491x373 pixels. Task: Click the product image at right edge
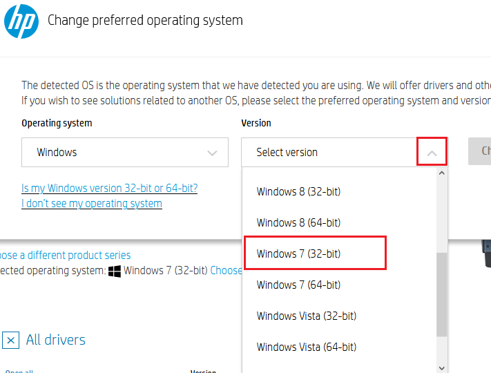pyautogui.click(x=485, y=252)
